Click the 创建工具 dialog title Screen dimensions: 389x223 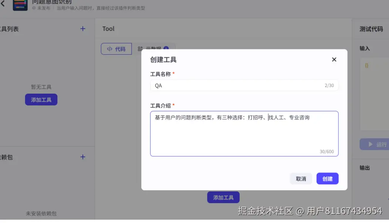pyautogui.click(x=163, y=60)
